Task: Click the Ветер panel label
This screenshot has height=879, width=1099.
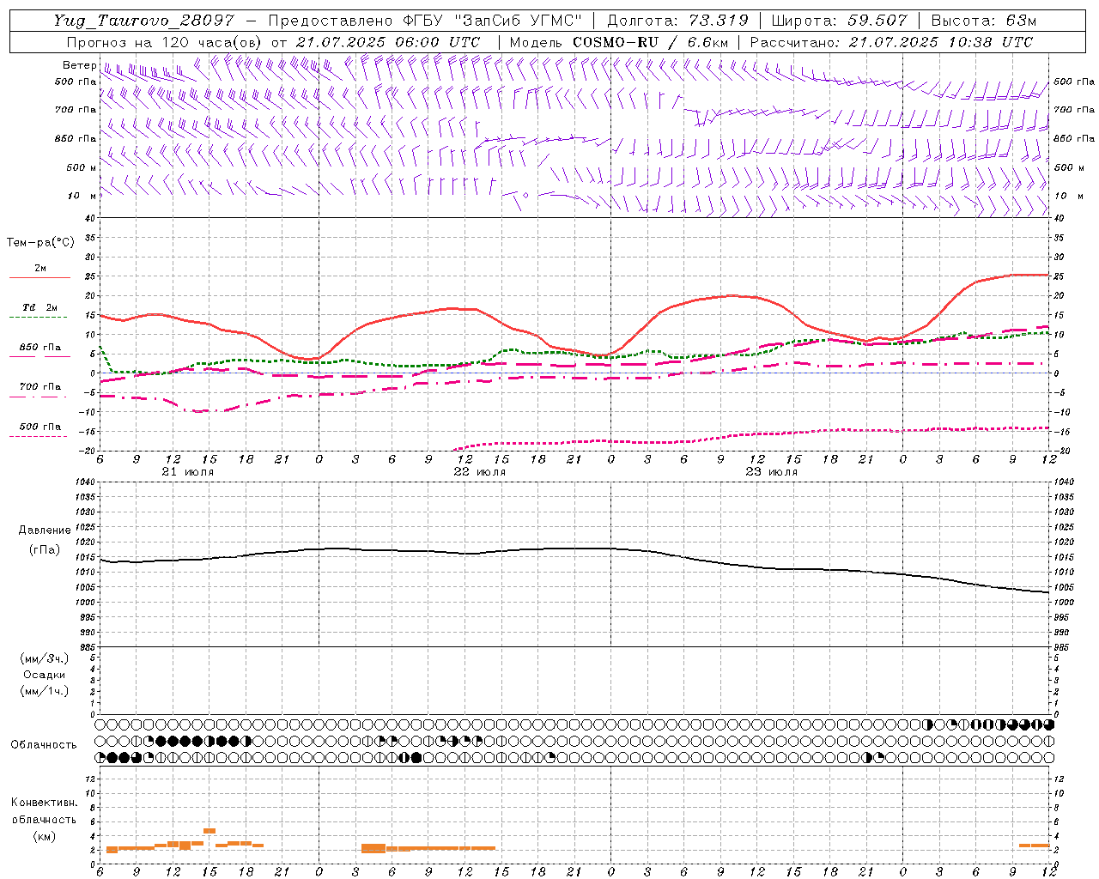Action: pos(79,65)
